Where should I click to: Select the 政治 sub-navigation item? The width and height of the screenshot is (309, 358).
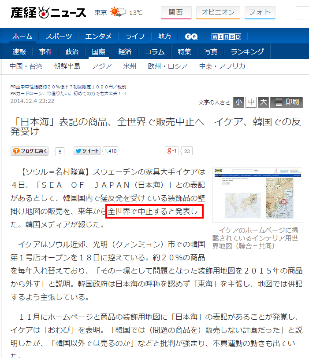72,51
